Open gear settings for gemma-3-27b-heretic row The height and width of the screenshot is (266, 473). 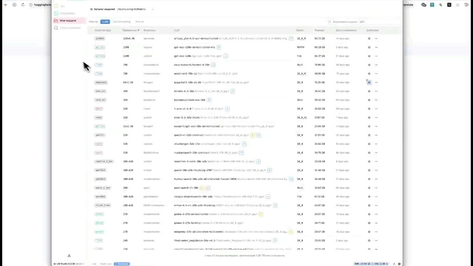tap(369, 223)
